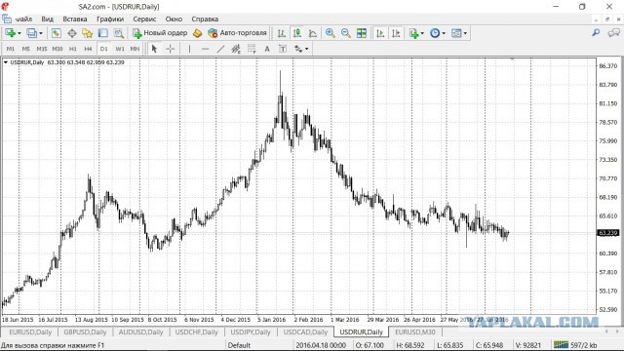The width and height of the screenshot is (624, 351).
Task: Open the Окно menu
Action: click(174, 19)
